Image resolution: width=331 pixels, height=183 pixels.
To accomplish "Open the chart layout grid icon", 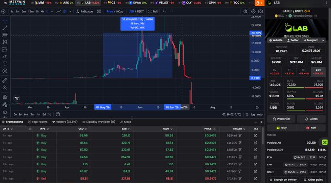I will pyautogui.click(x=99, y=11).
